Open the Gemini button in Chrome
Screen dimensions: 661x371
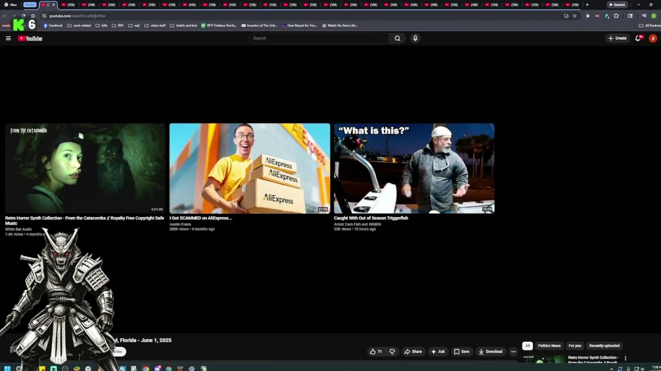tap(617, 5)
